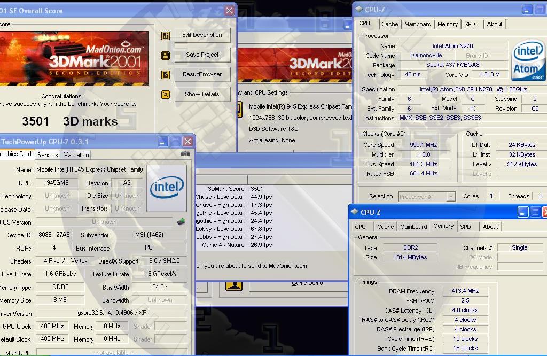Click the CPU-Z icon in upper window title bar
The height and width of the screenshot is (356, 547).
pos(359,10)
